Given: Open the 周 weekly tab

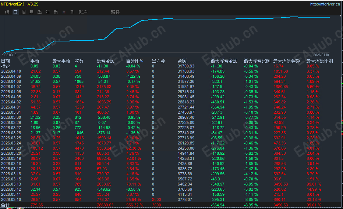Looking at the screenshot, I should tap(24, 12).
